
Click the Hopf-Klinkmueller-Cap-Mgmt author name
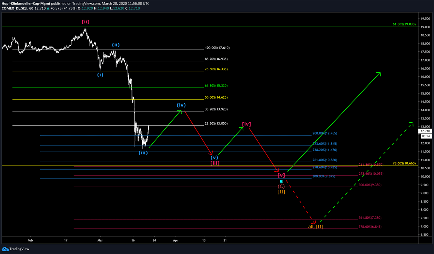pos(26,3)
